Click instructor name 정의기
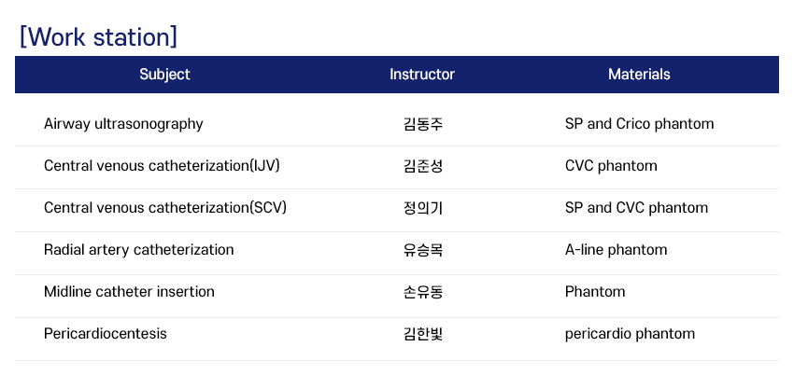The width and height of the screenshot is (794, 388). (x=423, y=208)
